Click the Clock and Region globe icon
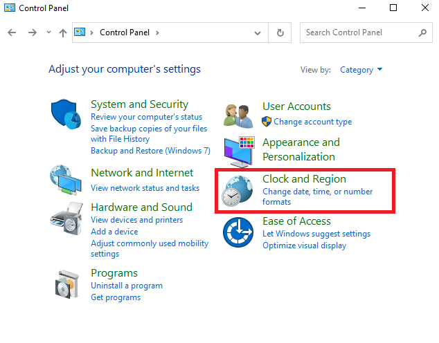This screenshot has width=439, height=343. (238, 190)
